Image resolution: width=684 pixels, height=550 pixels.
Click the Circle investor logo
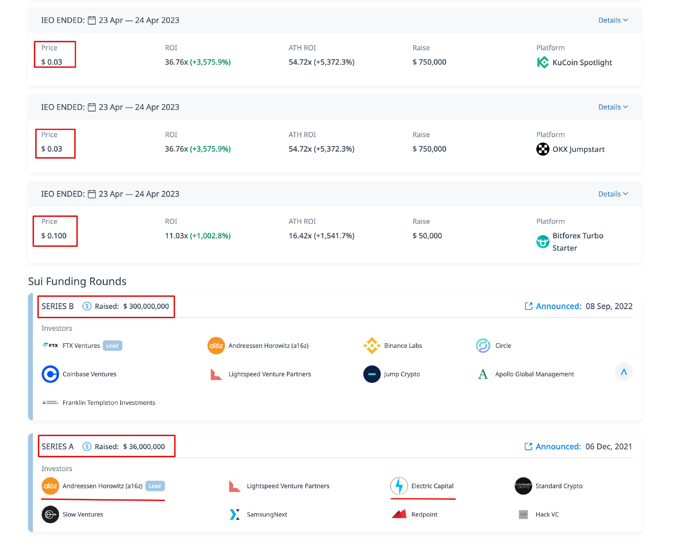pyautogui.click(x=483, y=345)
